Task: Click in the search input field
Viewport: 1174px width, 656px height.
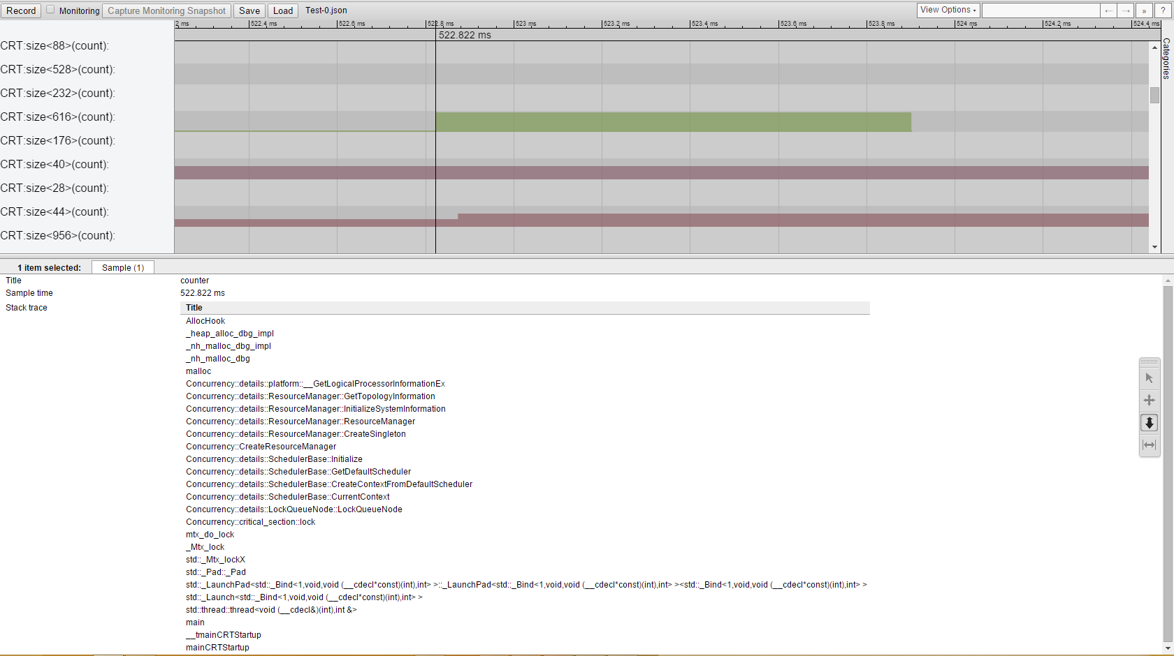Action: point(1041,10)
